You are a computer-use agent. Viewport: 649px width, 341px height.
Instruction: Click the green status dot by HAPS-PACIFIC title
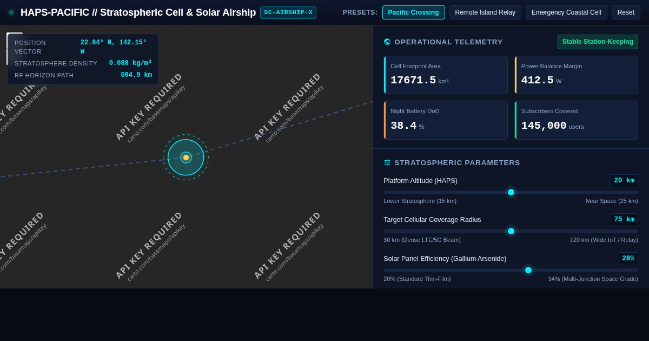[11, 12]
